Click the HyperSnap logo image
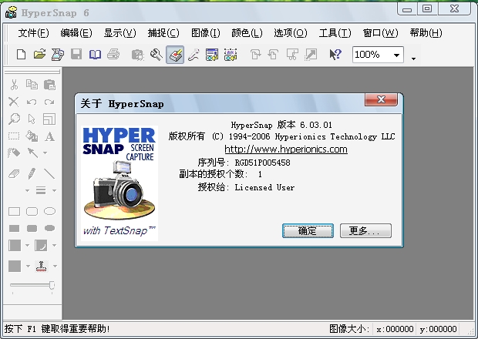Image resolution: width=478 pixels, height=339 pixels. click(119, 183)
